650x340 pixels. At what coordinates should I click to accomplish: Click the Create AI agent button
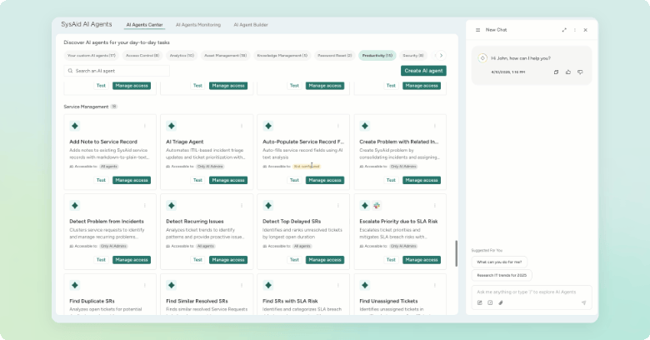423,71
